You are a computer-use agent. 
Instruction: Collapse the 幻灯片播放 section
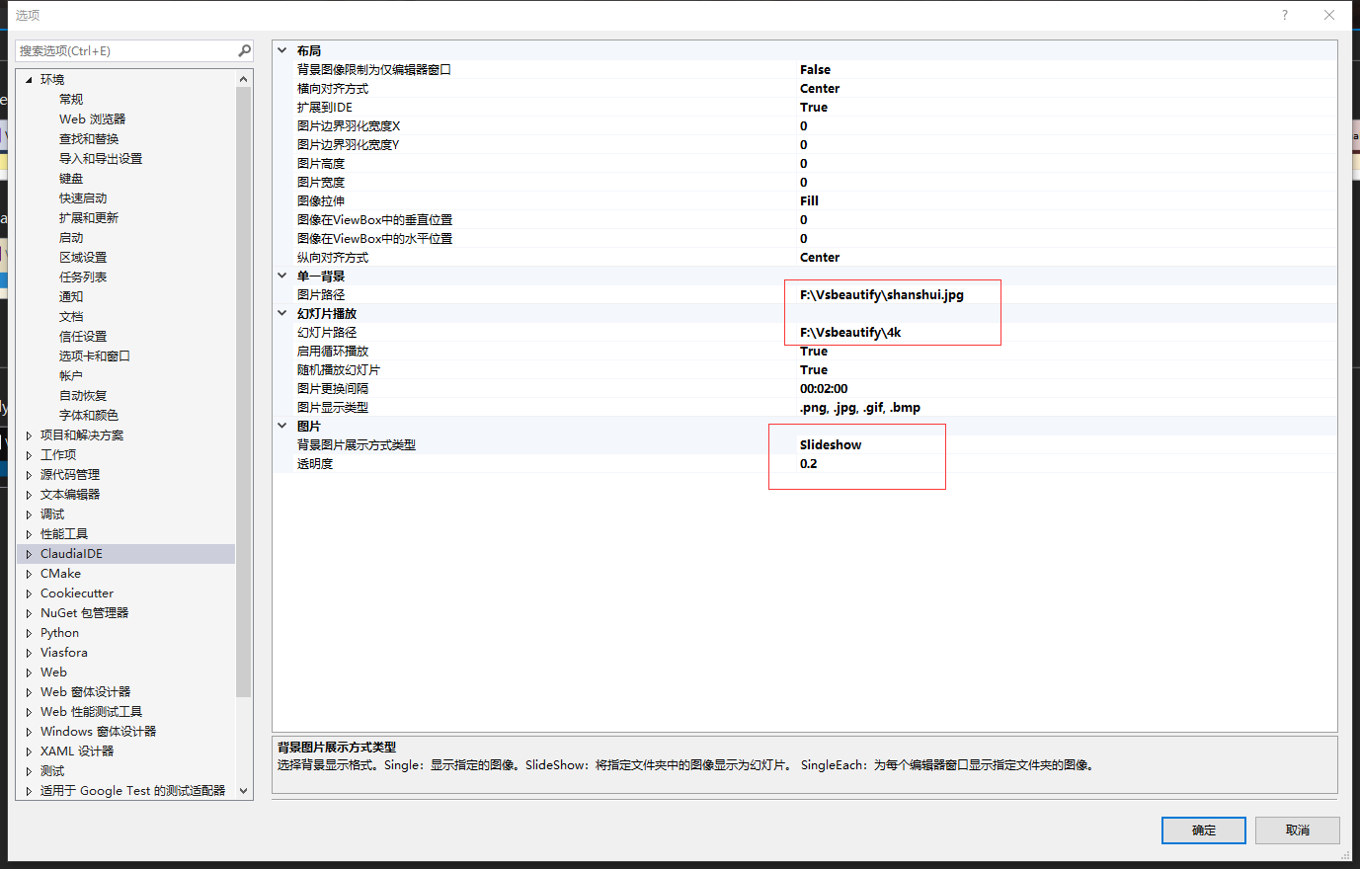click(x=283, y=312)
